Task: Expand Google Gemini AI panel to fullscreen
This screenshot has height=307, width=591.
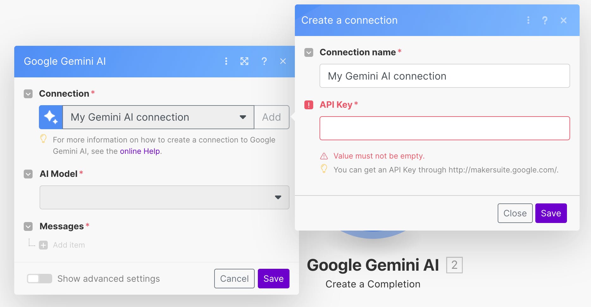Action: [x=244, y=61]
